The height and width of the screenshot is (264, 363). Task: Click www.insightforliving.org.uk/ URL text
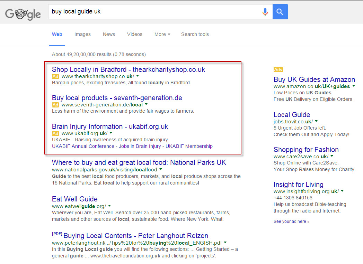(306, 191)
